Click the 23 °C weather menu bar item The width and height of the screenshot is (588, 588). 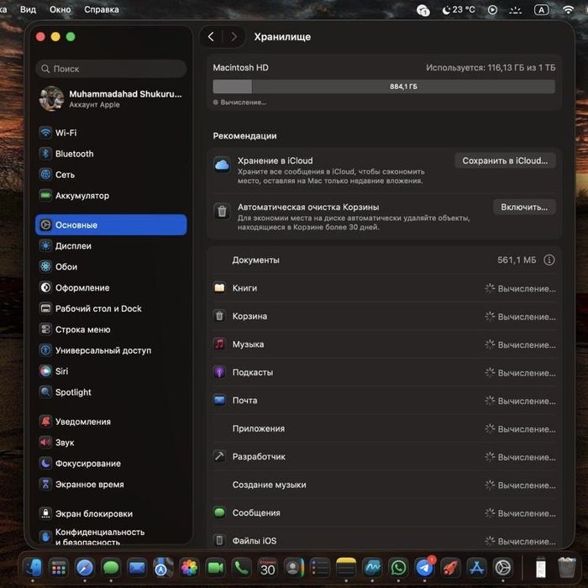[x=459, y=10]
